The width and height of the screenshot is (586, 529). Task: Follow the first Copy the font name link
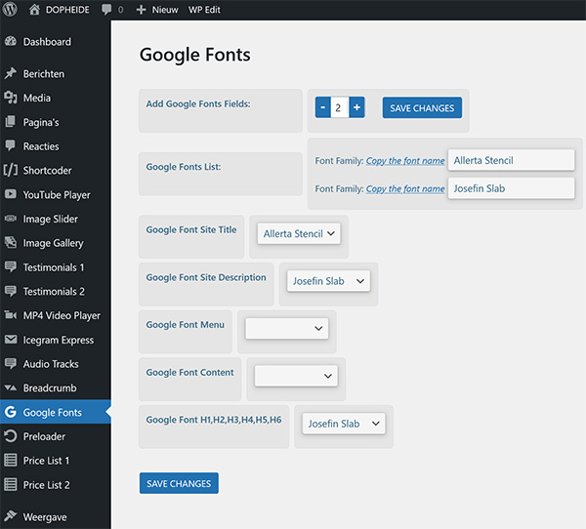coord(405,161)
